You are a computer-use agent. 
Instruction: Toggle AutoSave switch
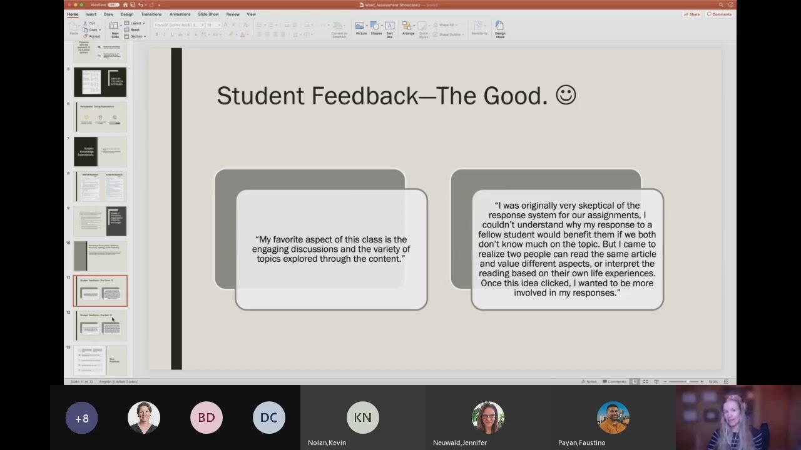click(x=113, y=4)
